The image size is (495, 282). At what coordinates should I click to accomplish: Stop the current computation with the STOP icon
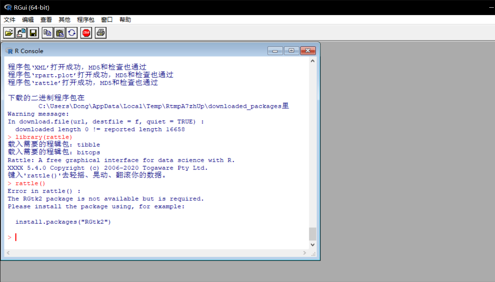click(86, 33)
